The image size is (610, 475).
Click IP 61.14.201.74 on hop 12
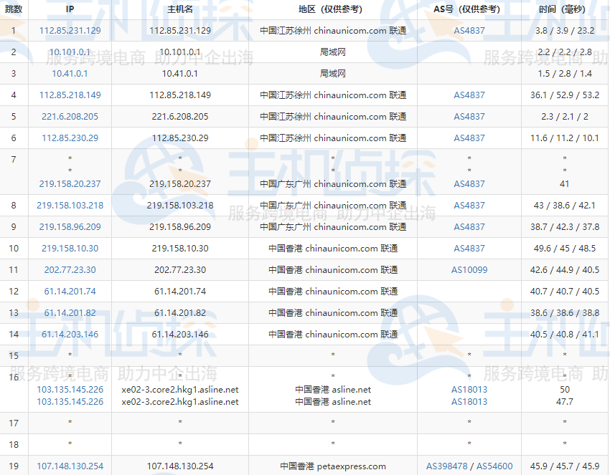pos(70,292)
